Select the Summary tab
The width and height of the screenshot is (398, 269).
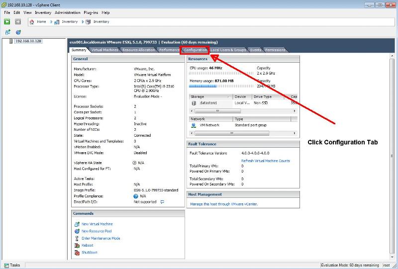79,50
